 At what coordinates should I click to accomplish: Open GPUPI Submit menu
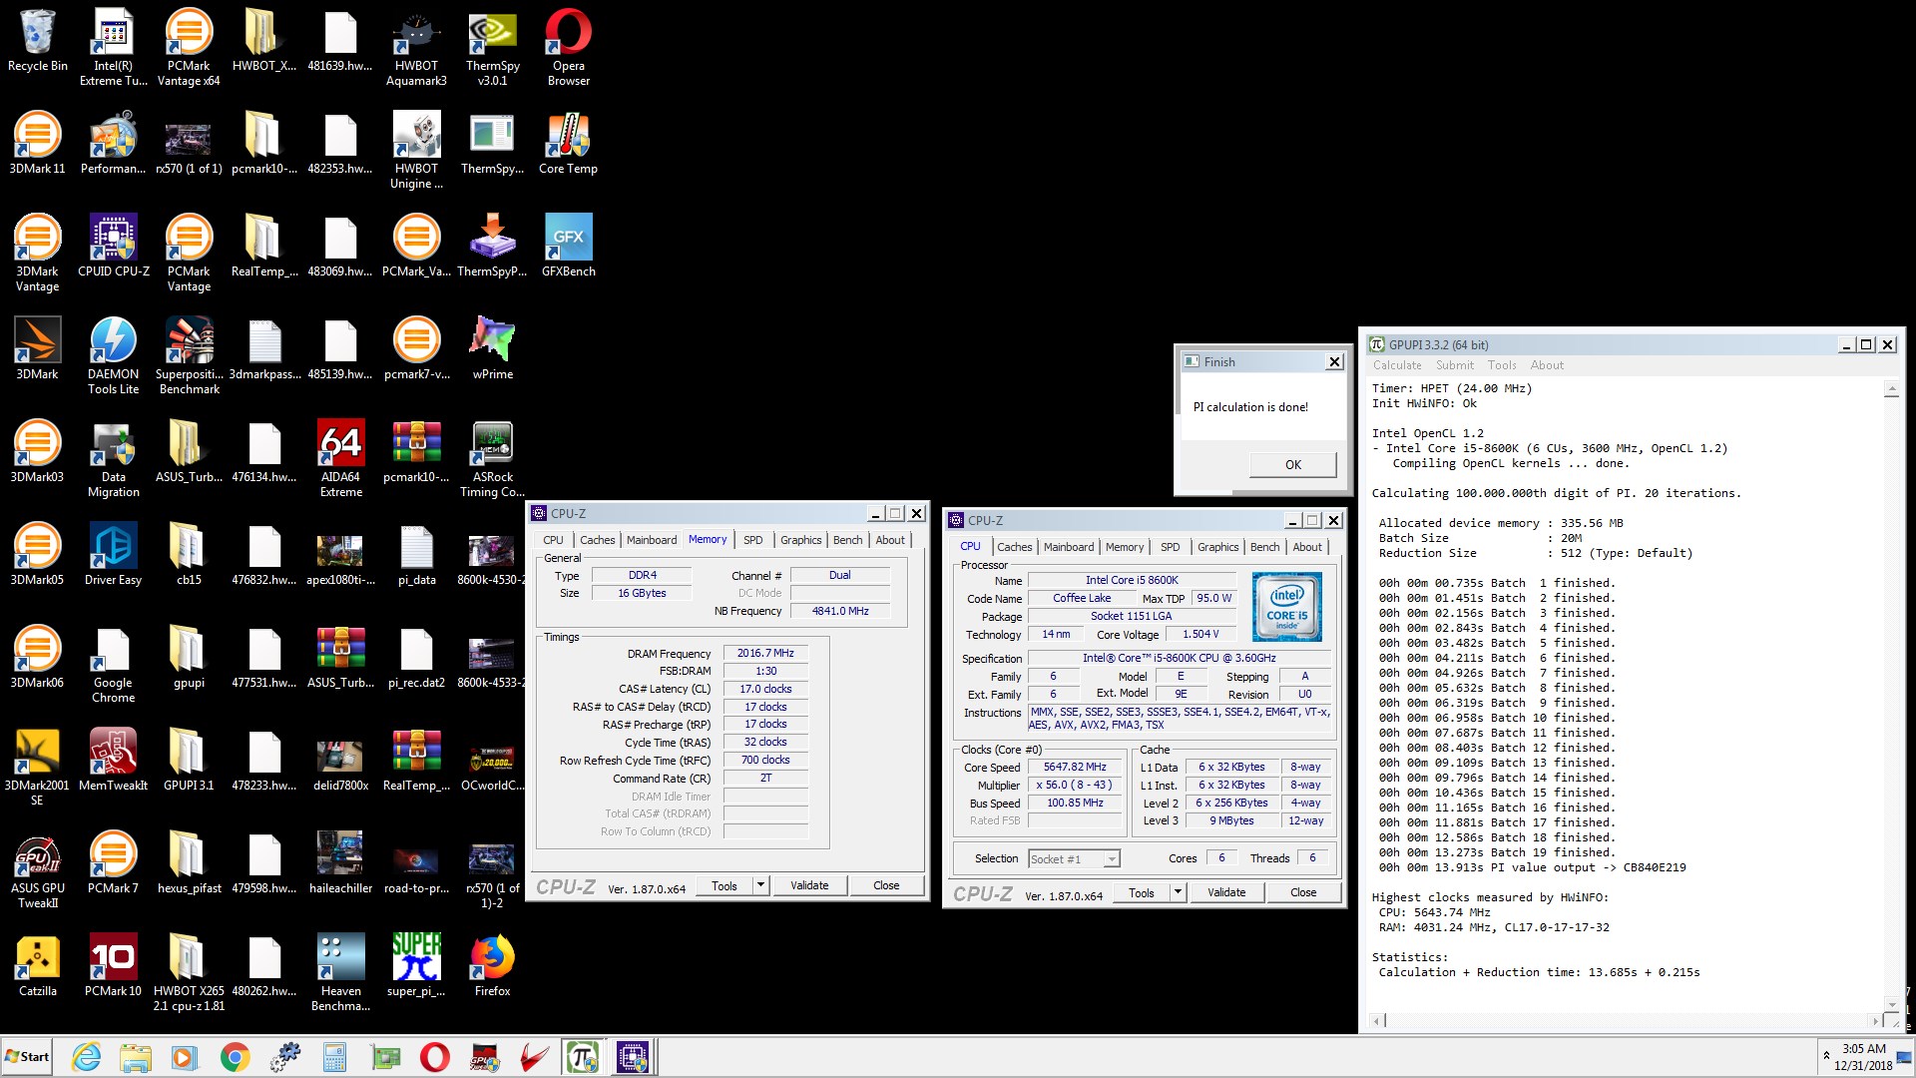1454,365
